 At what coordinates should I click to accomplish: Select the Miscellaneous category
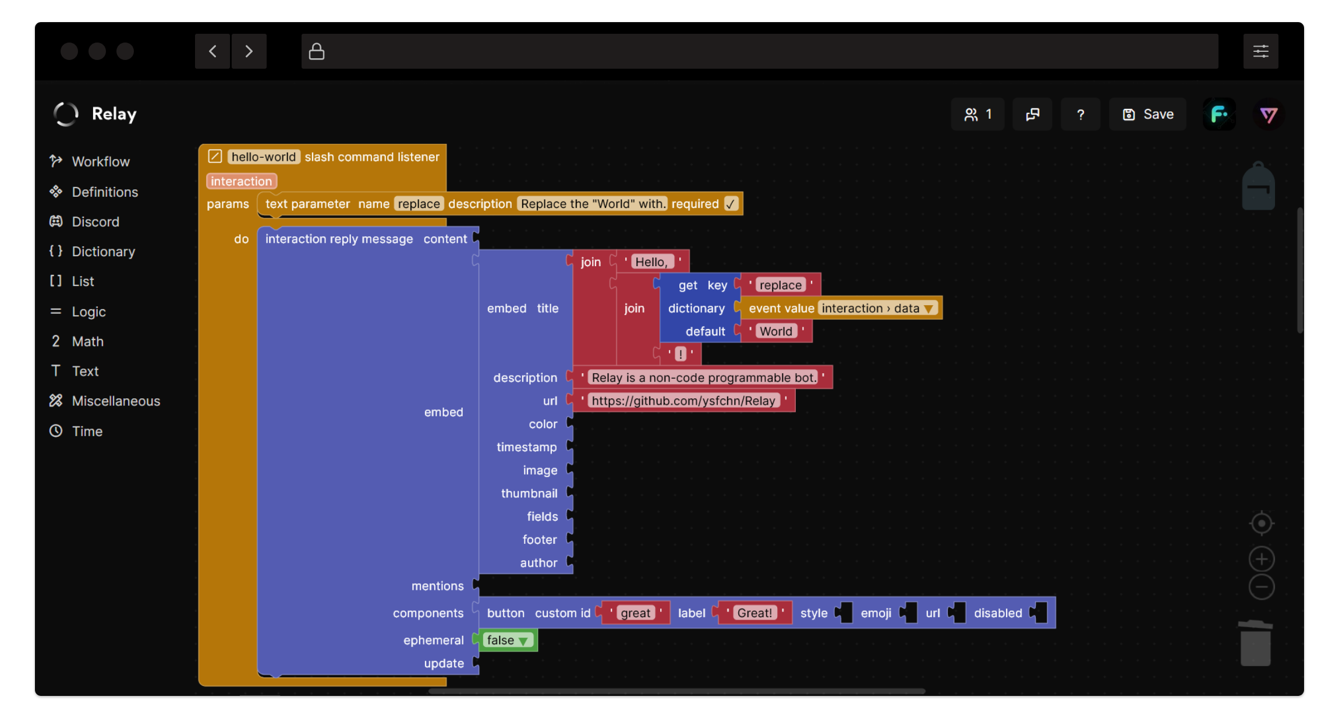coord(116,401)
